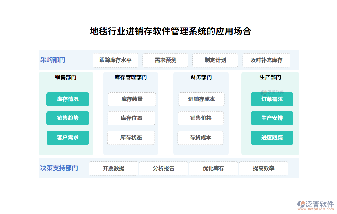Select the 及时补充库存 box

266,61
